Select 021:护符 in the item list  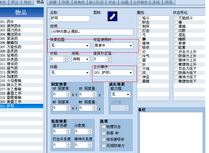(x=22, y=106)
